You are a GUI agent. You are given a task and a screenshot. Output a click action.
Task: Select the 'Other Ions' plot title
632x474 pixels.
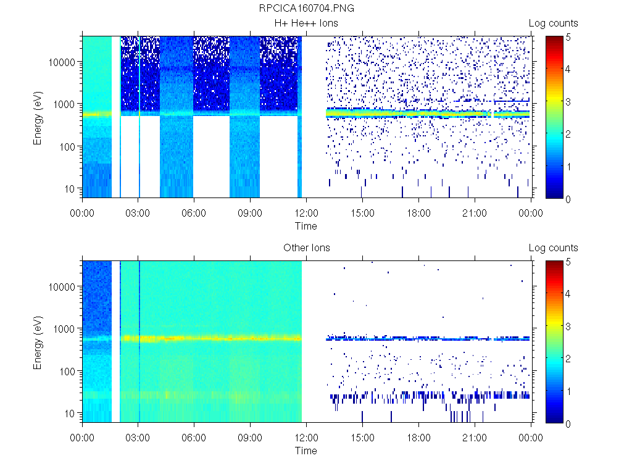coord(307,247)
